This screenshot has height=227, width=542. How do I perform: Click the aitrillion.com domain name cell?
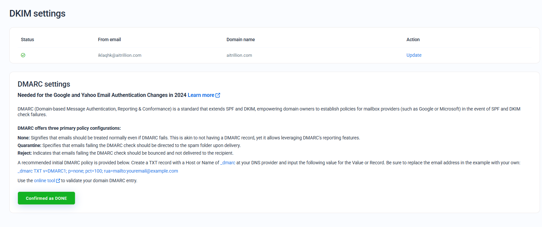click(x=239, y=55)
